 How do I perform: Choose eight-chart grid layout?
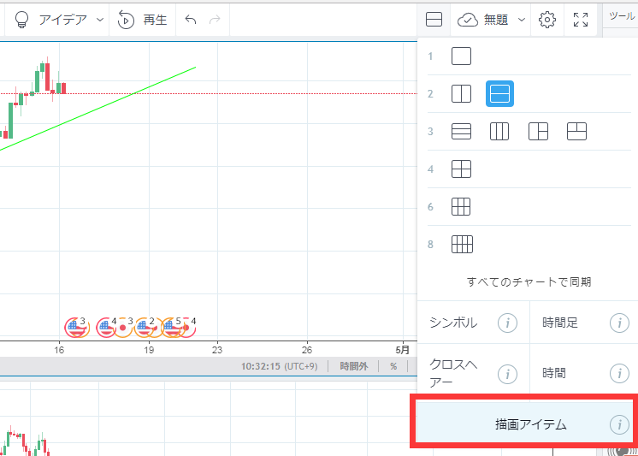tap(462, 245)
